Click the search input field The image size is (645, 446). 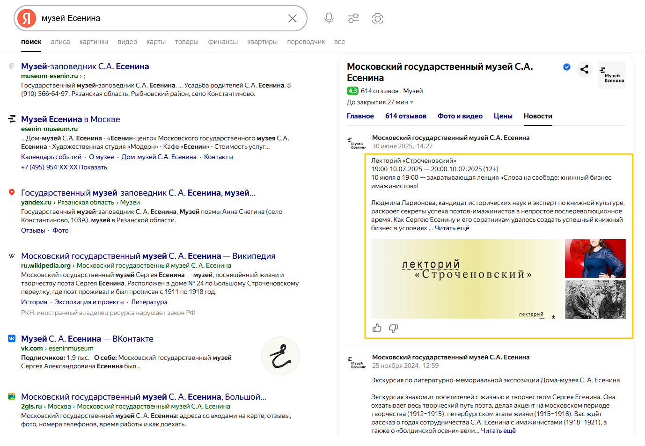tap(159, 18)
